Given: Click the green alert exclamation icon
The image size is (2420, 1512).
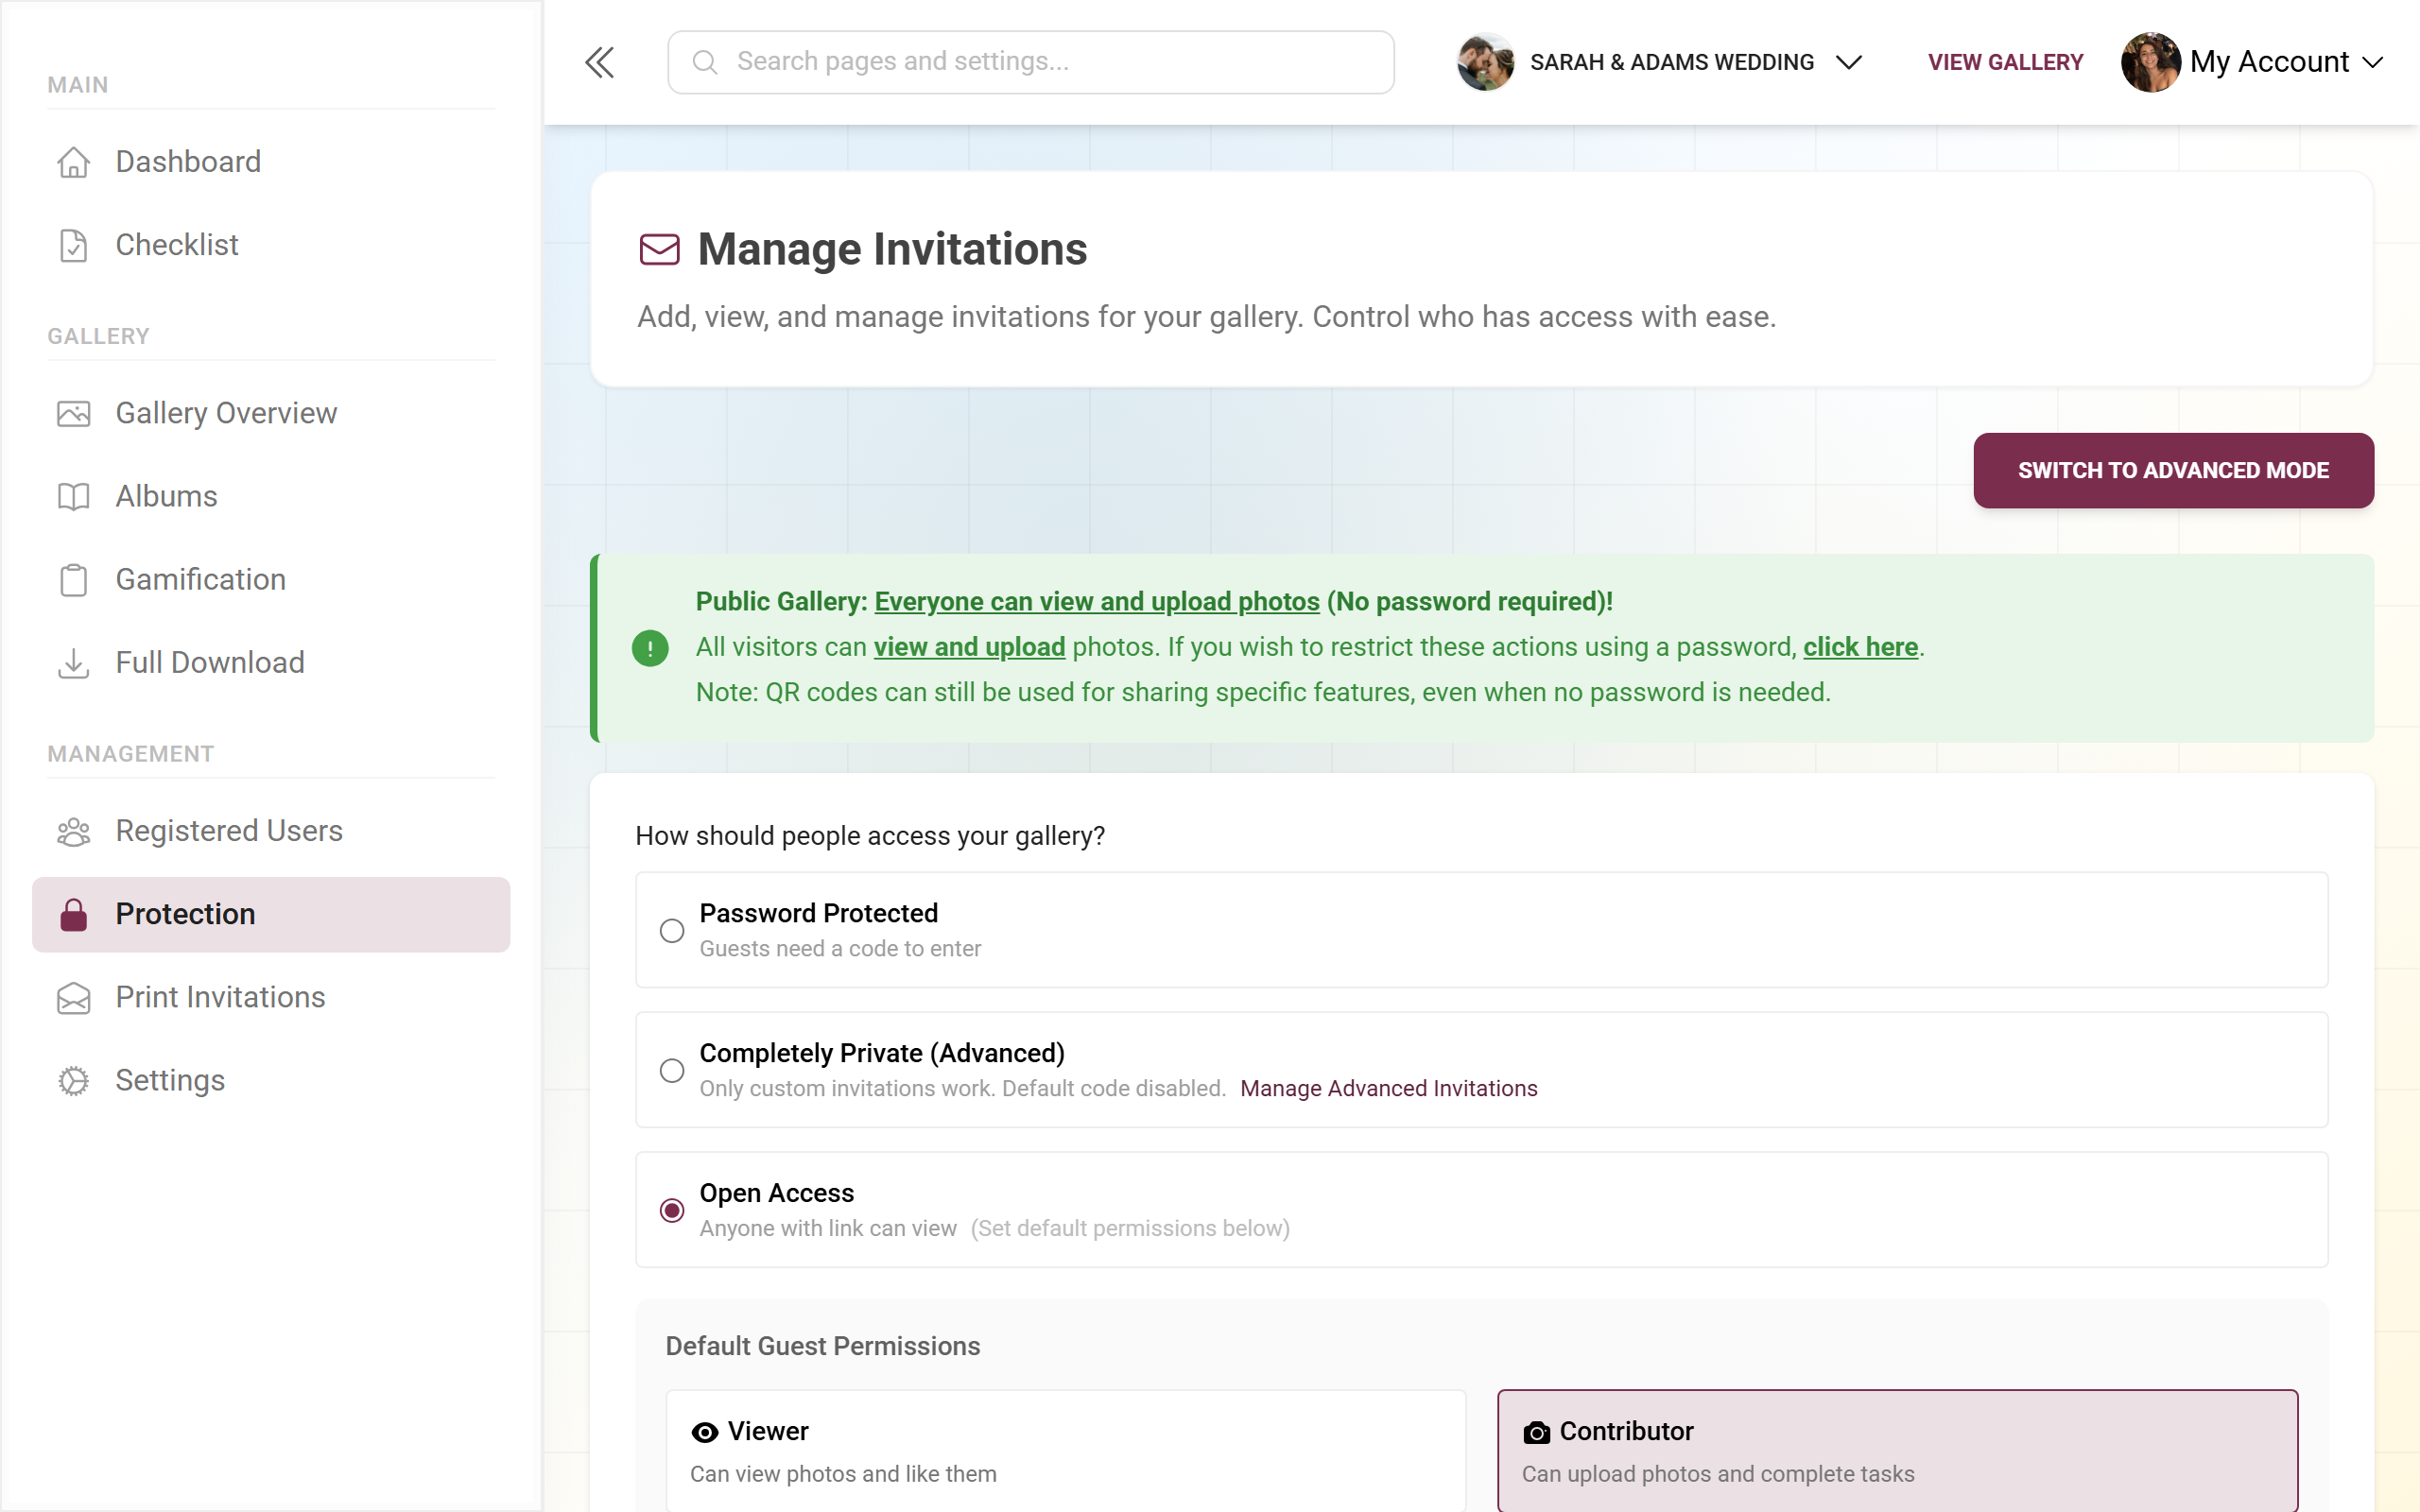Looking at the screenshot, I should pos(650,648).
